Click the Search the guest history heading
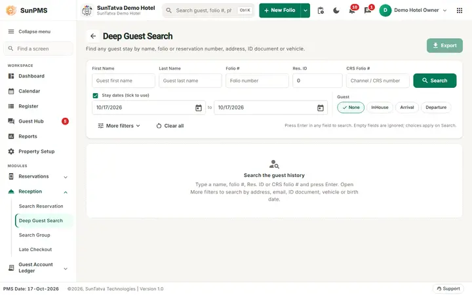The width and height of the screenshot is (472, 295). click(274, 176)
